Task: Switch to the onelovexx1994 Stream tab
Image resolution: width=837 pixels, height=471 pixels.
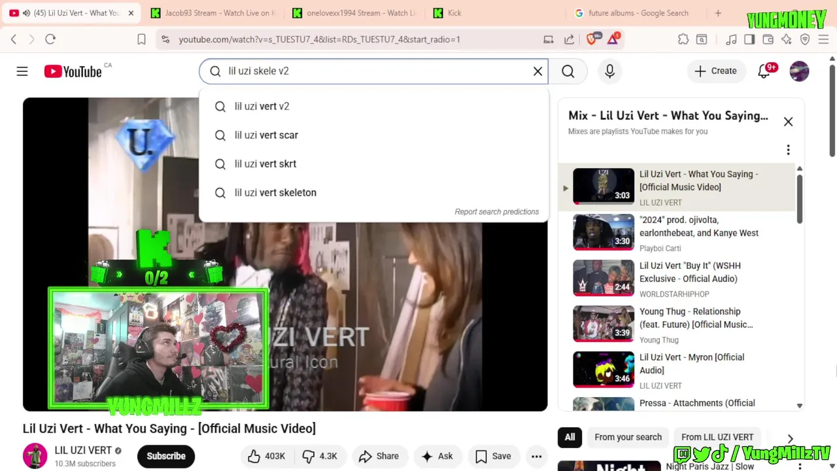Action: pos(355,13)
